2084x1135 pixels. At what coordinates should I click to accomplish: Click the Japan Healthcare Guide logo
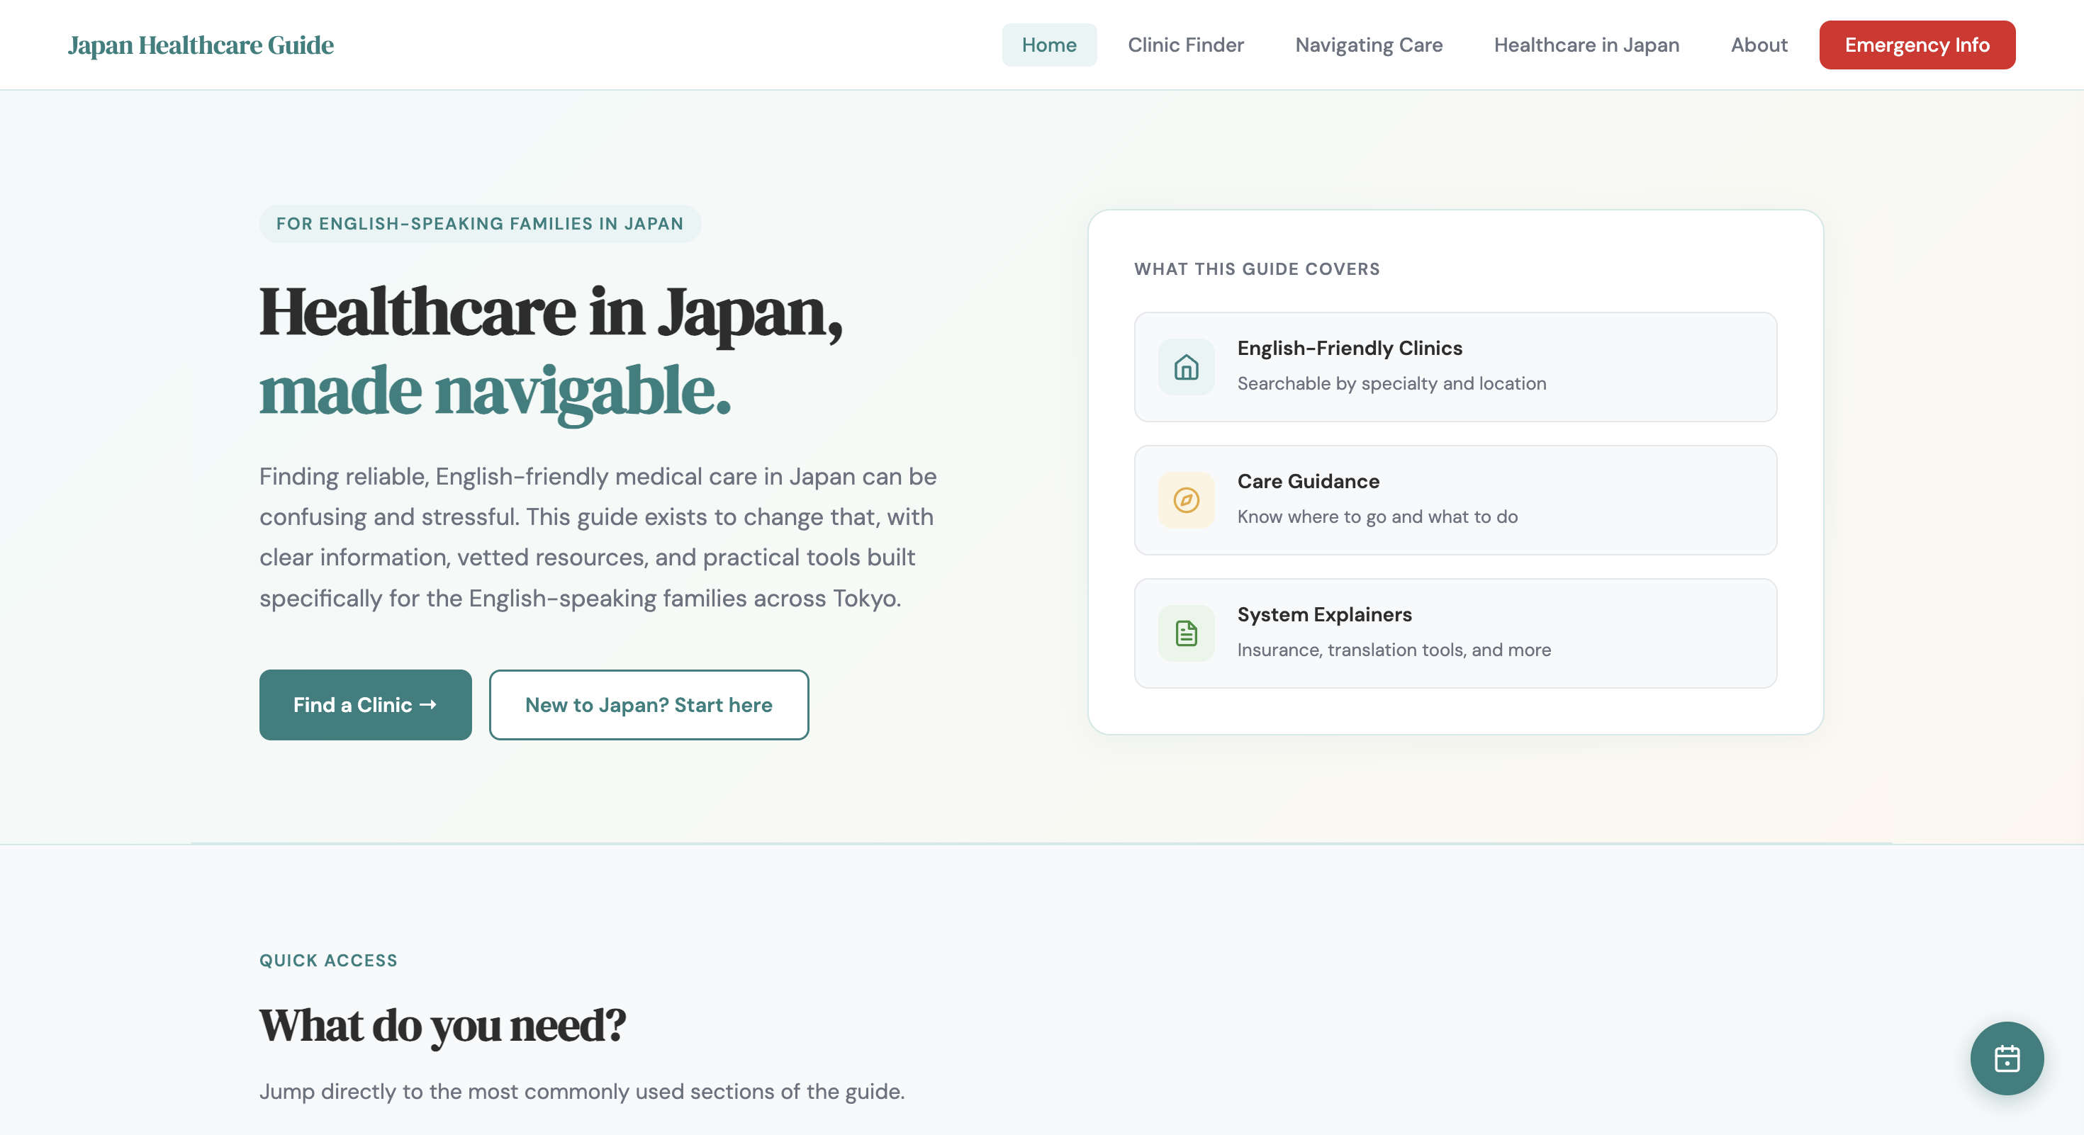pos(201,45)
